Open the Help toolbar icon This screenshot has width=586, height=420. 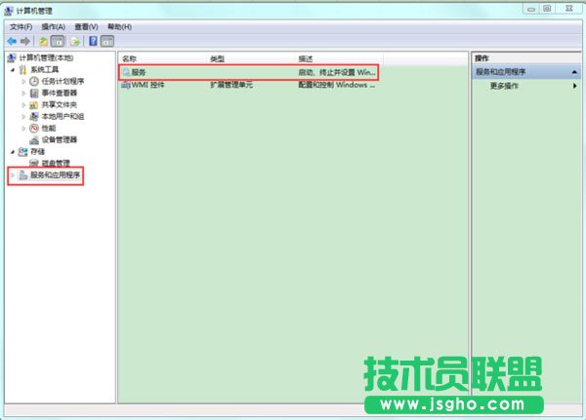pyautogui.click(x=93, y=41)
